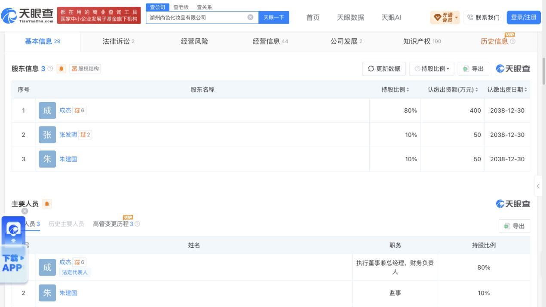Switch to the 基本信息 tab
This screenshot has height=307, width=546.
click(43, 41)
